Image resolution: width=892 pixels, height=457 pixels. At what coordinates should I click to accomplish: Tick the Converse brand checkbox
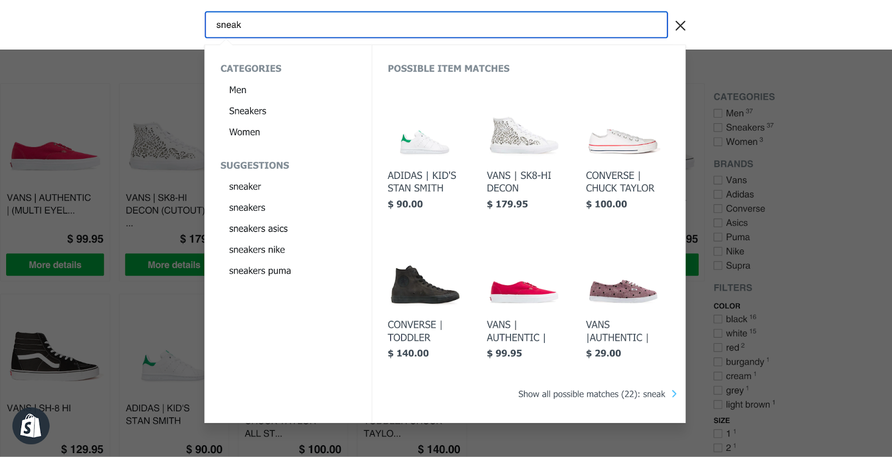pos(718,209)
